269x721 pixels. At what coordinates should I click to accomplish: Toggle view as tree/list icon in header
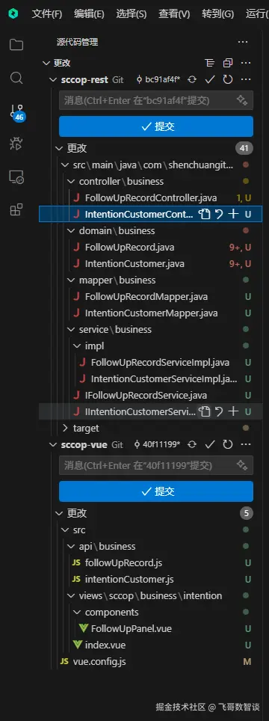(x=209, y=63)
